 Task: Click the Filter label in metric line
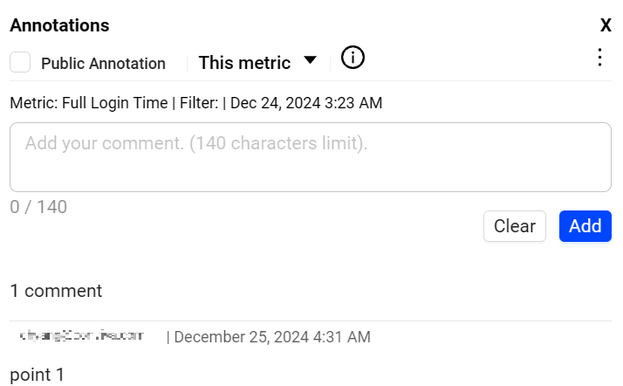pos(200,103)
